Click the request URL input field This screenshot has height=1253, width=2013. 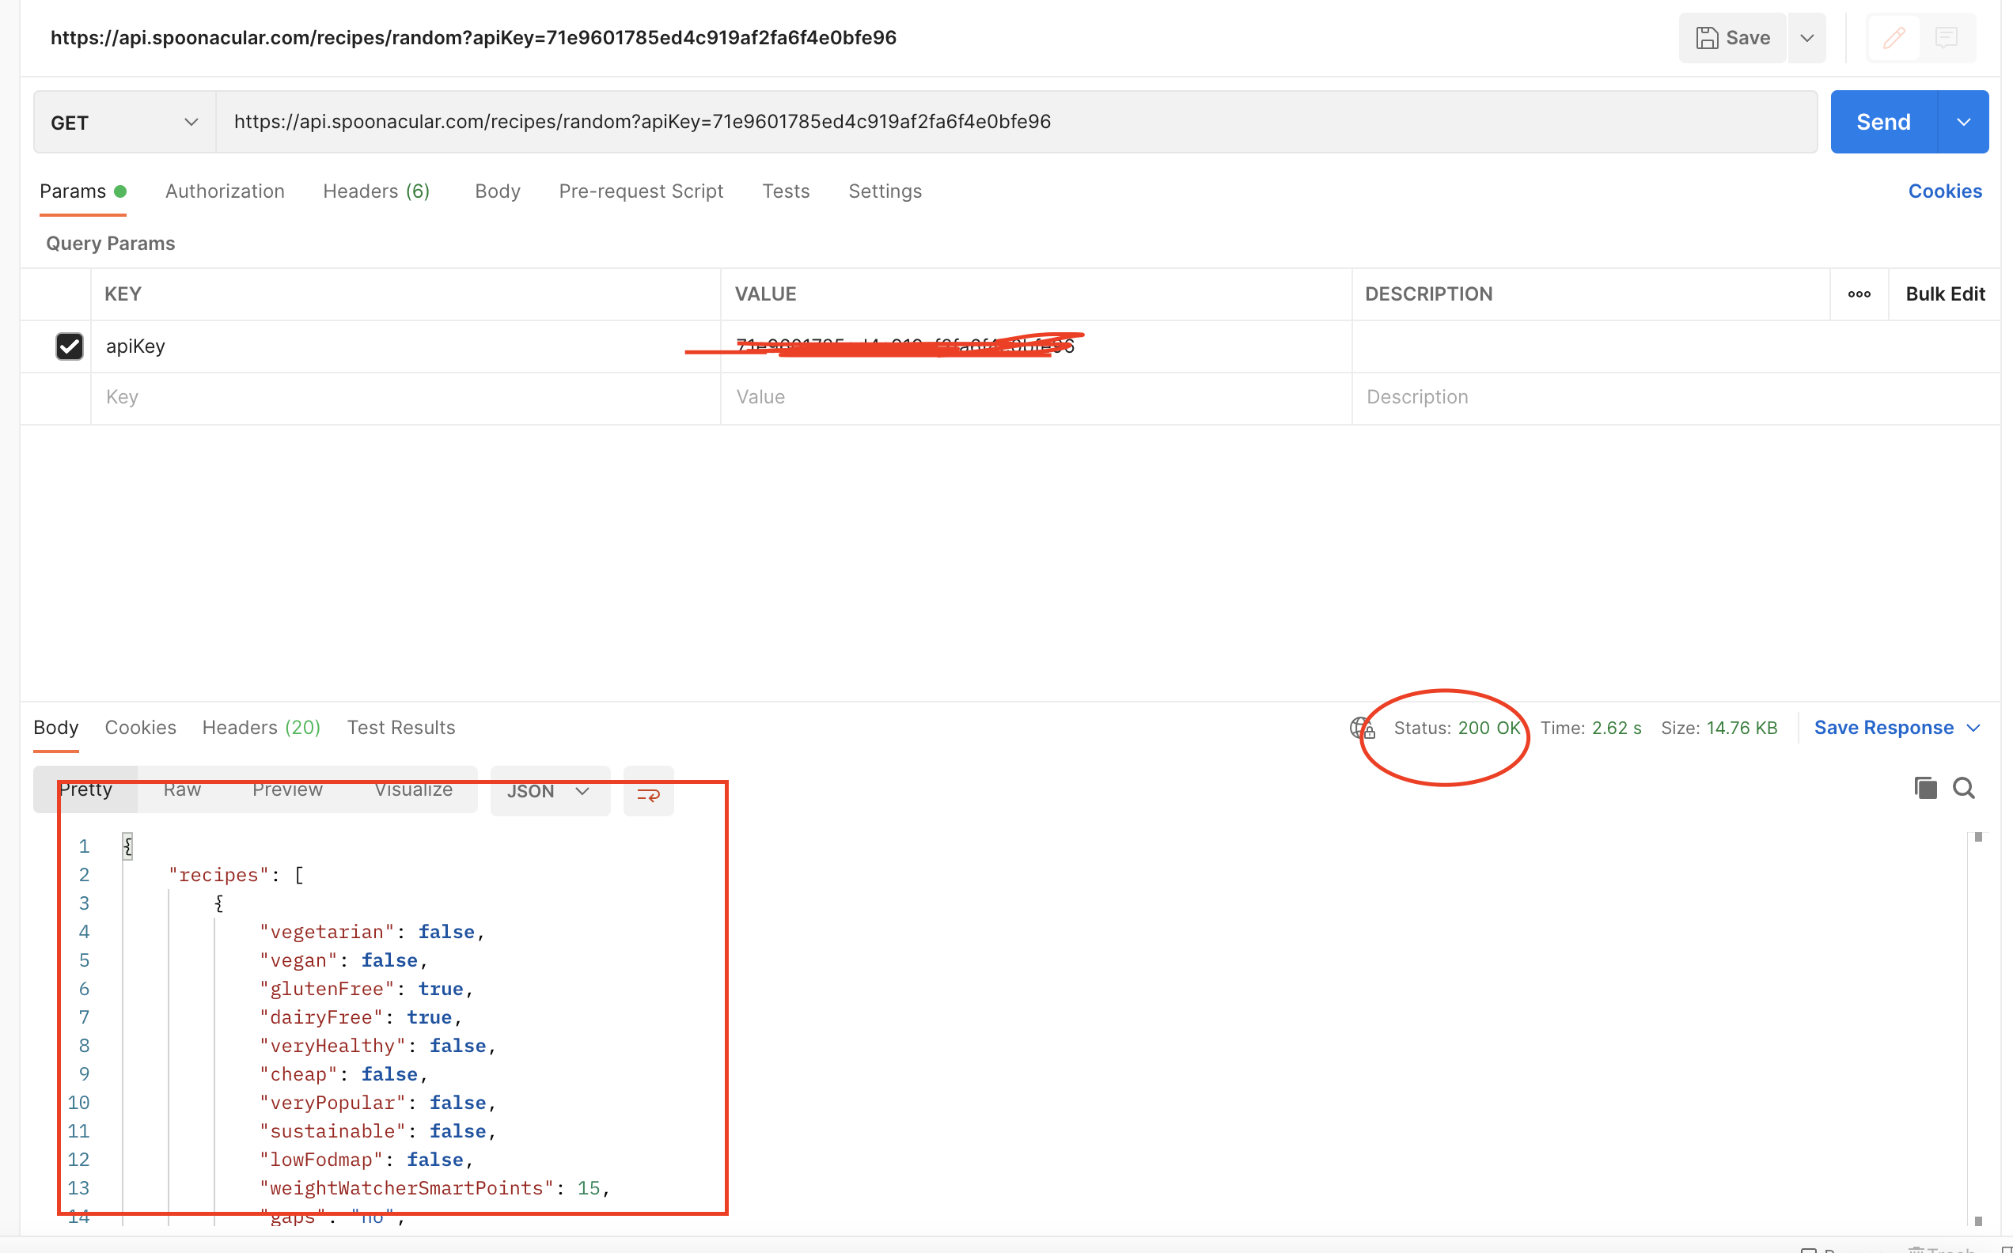click(1016, 123)
